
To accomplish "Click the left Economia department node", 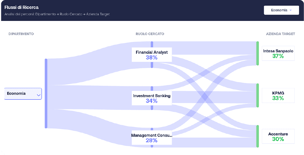I will (x=19, y=94).
